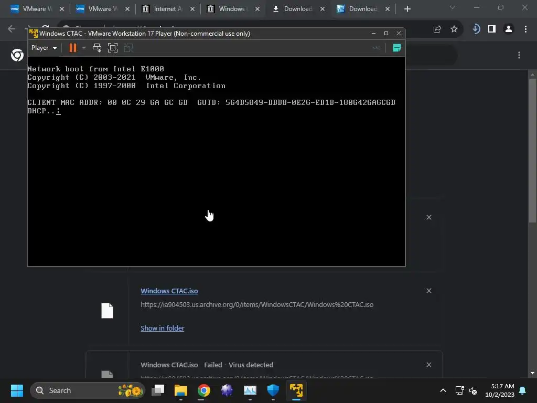Pause the virtual machine with orange button
Viewport: 537px width, 403px height.
click(72, 48)
